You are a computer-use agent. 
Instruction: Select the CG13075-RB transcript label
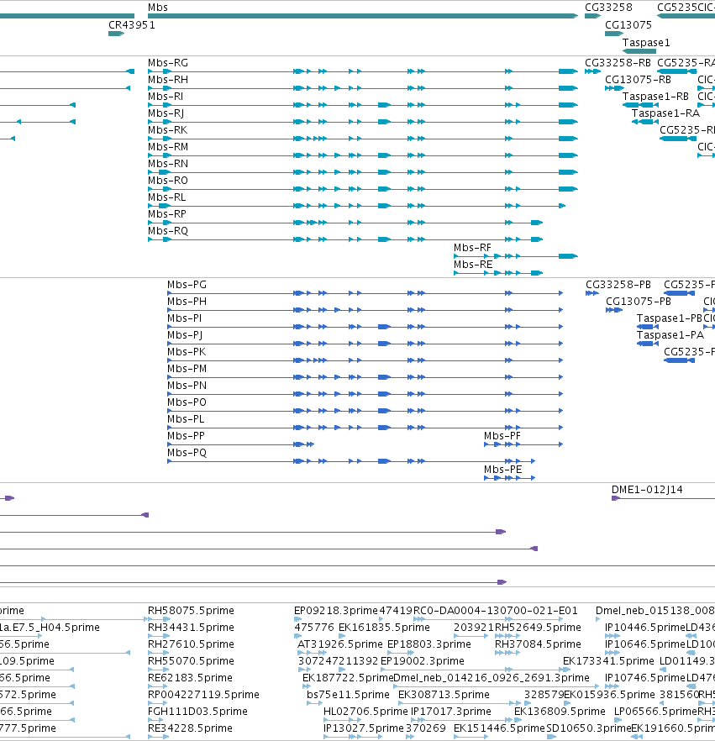coord(638,80)
